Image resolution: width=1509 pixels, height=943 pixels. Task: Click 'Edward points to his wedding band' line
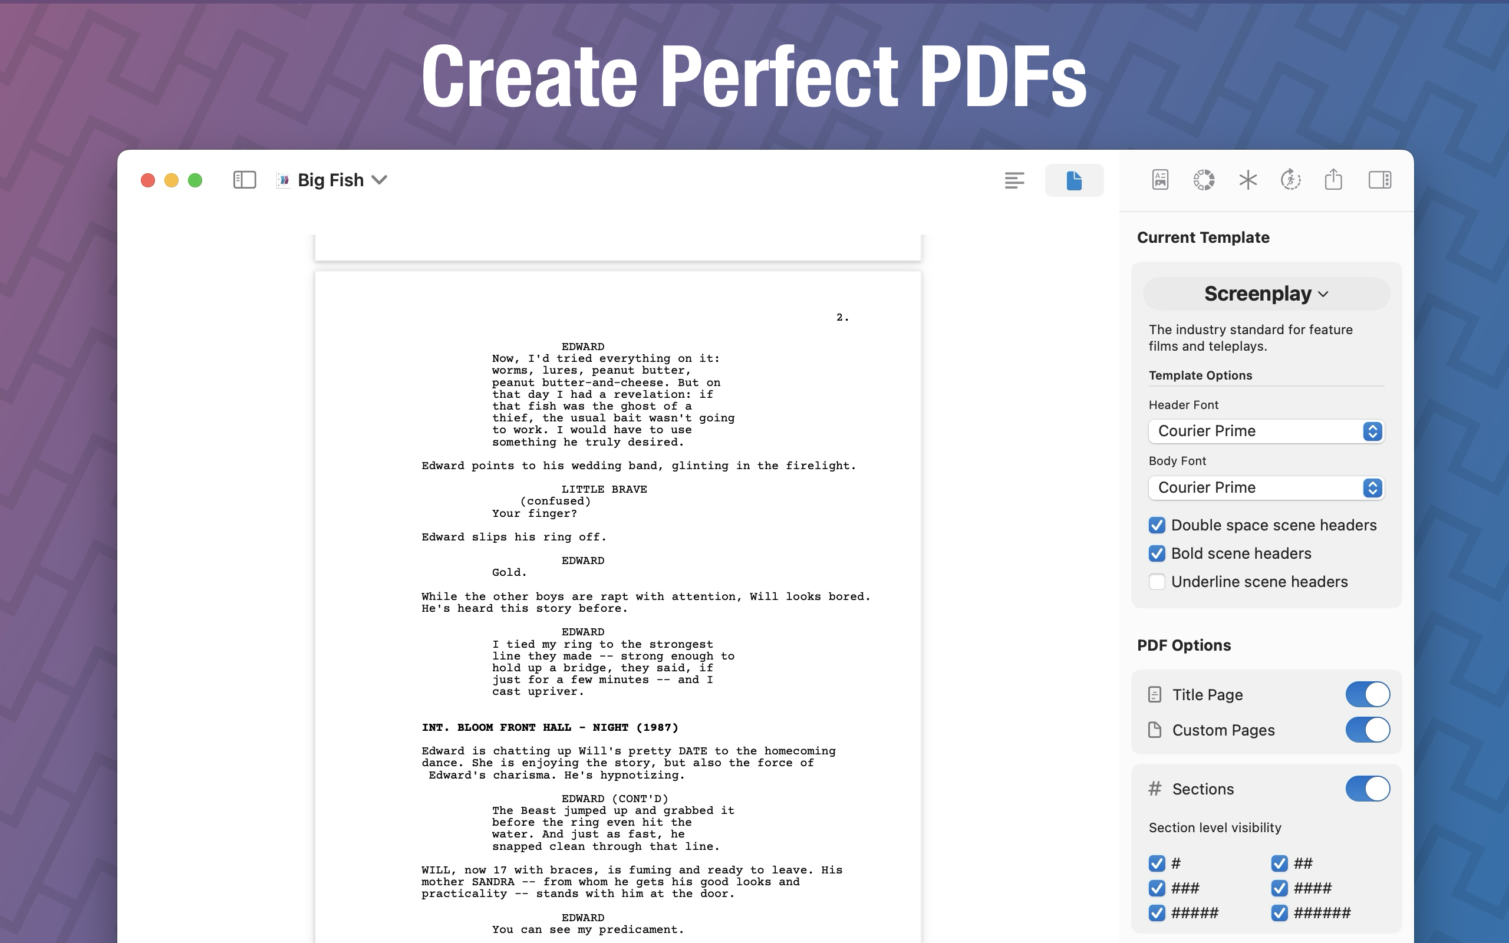(x=638, y=466)
